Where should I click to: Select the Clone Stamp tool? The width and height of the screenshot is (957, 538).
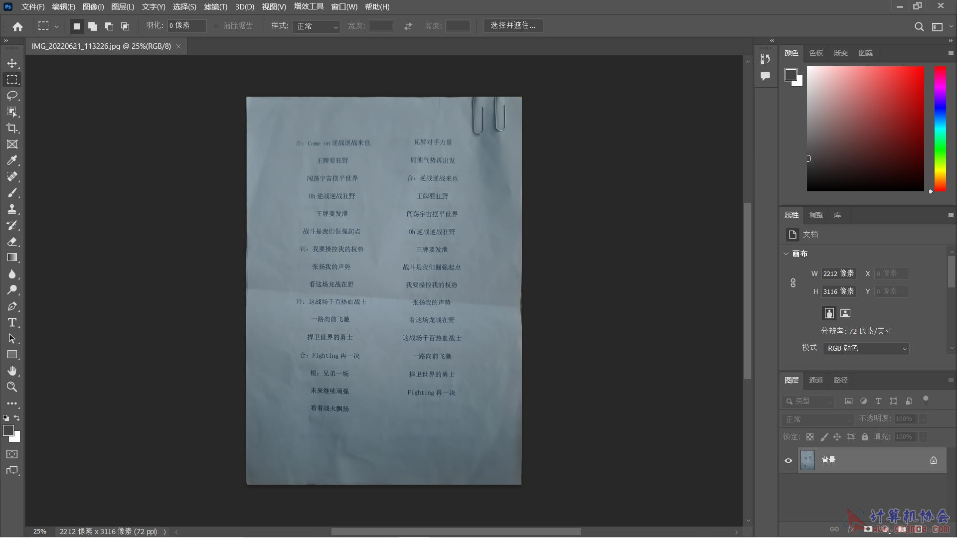[x=12, y=209]
